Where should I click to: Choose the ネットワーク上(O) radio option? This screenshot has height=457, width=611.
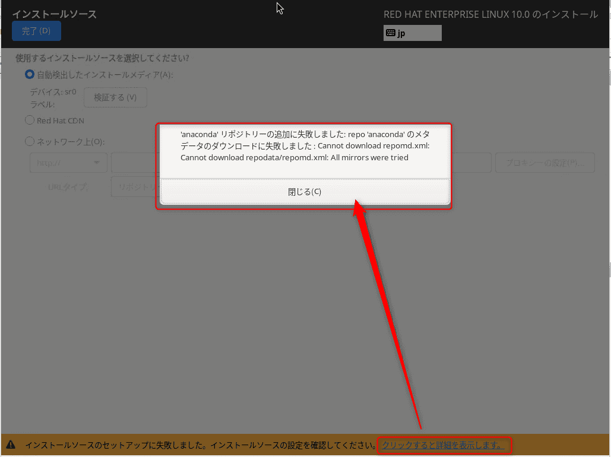pyautogui.click(x=30, y=142)
